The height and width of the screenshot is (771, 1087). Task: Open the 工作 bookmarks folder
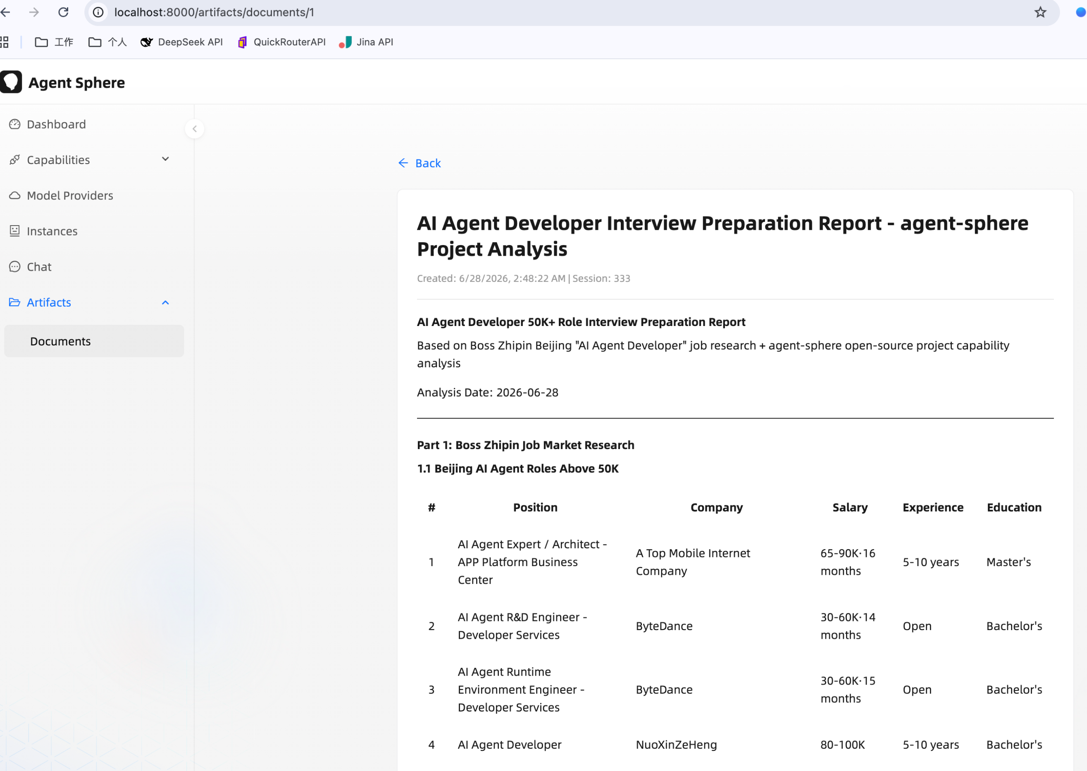54,42
